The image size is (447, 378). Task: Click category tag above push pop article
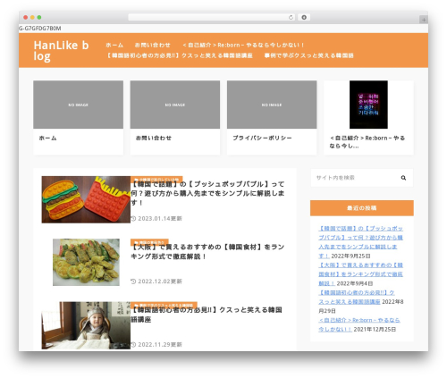(156, 179)
